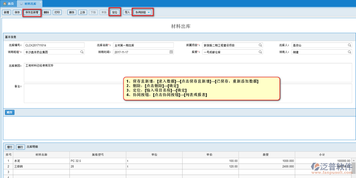
Task: Expand the 协同按钮 dropdown
Action: point(149,12)
